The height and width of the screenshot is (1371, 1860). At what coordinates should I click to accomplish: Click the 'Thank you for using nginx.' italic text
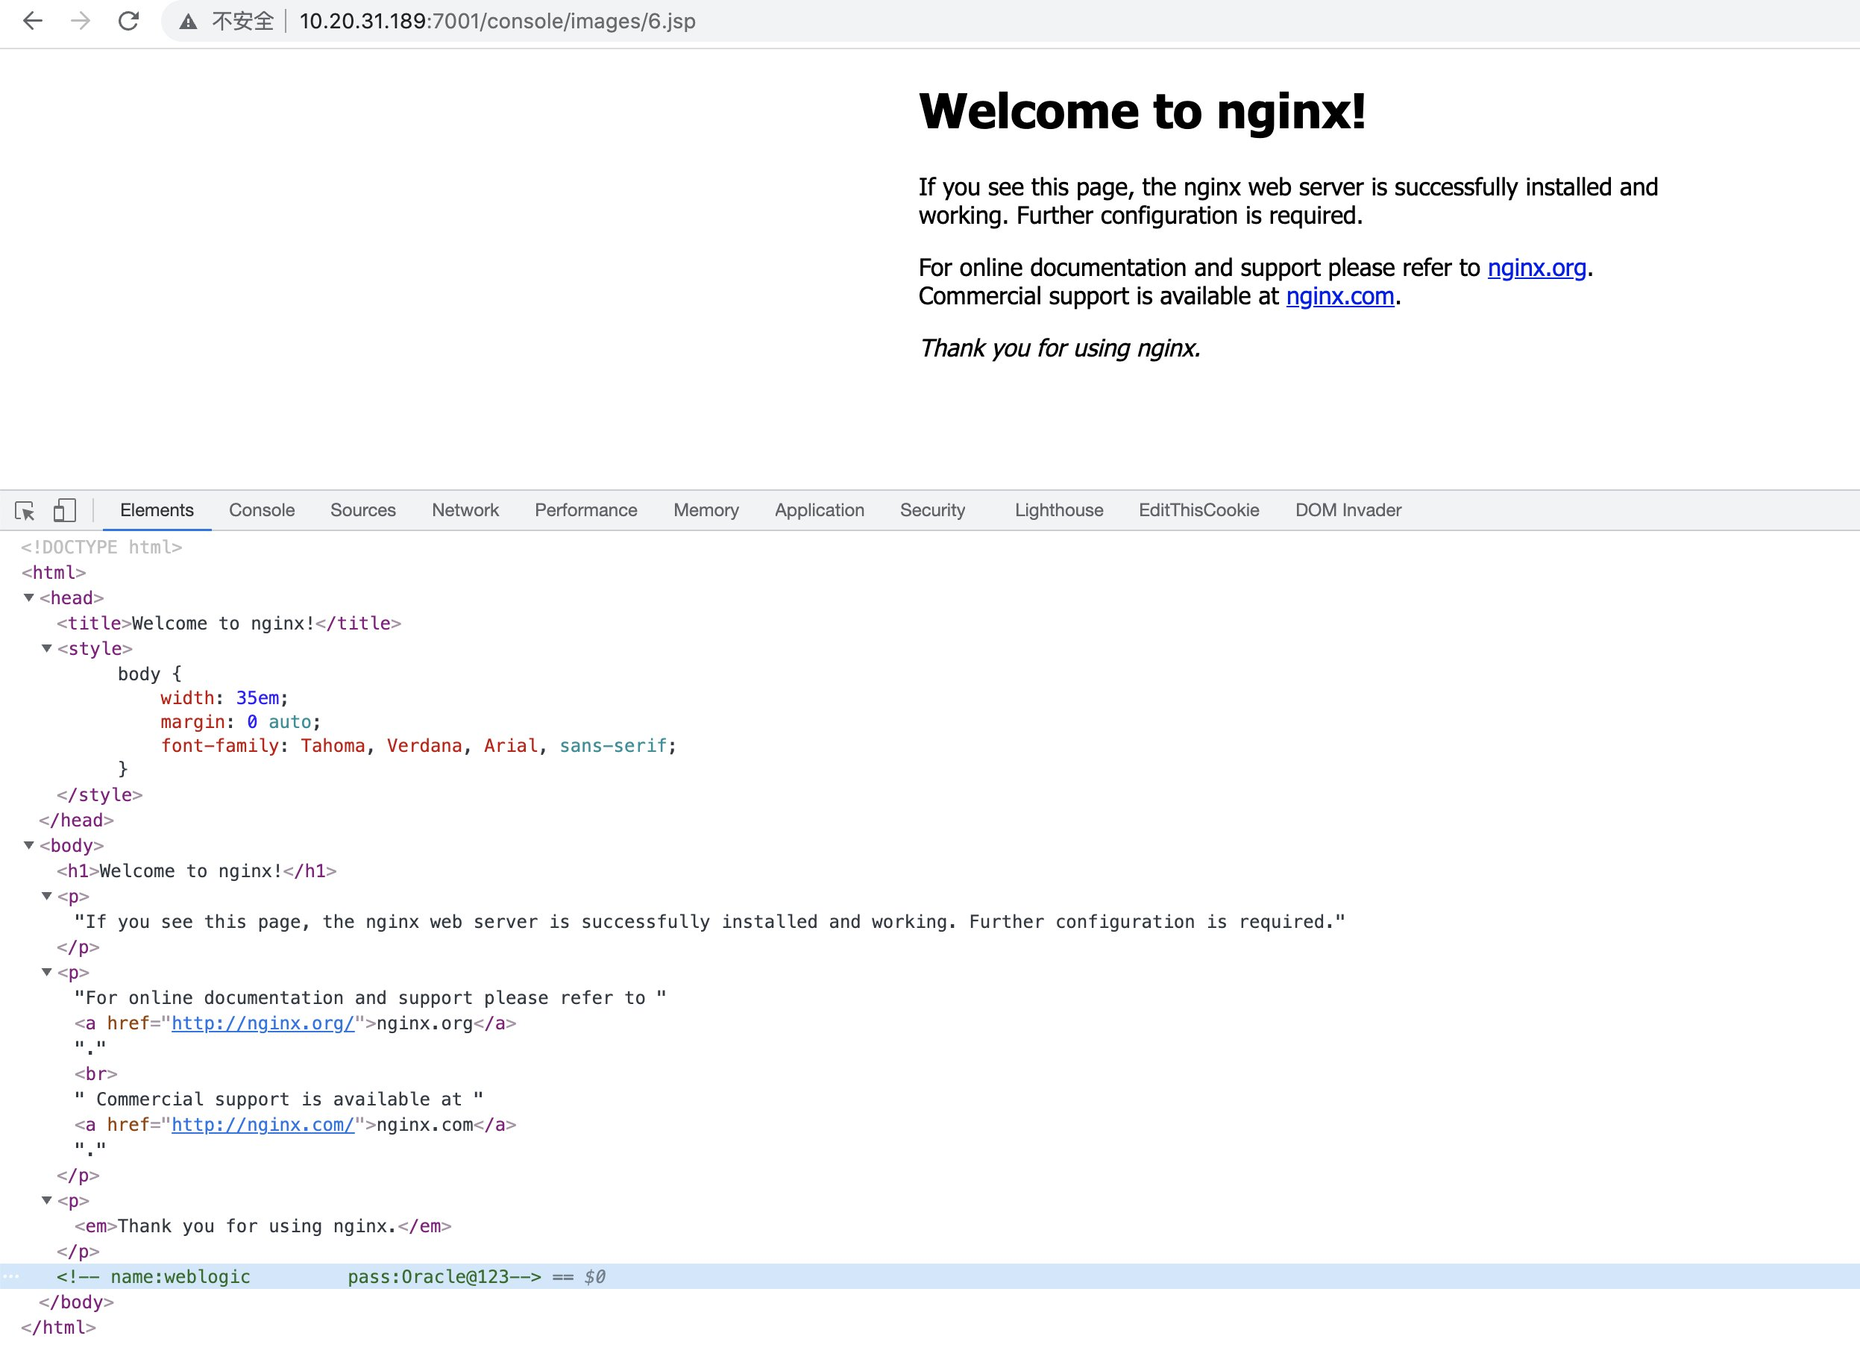click(x=1060, y=348)
